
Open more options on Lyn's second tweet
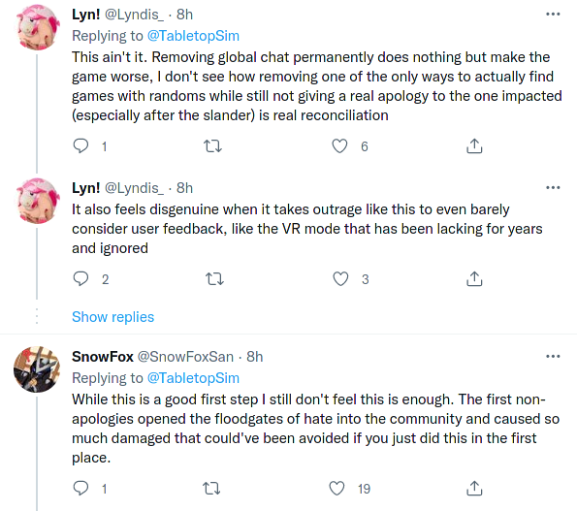(553, 187)
